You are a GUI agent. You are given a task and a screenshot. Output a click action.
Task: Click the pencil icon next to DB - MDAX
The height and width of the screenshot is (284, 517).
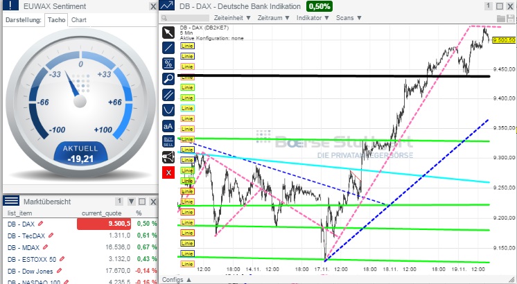[x=45, y=247]
